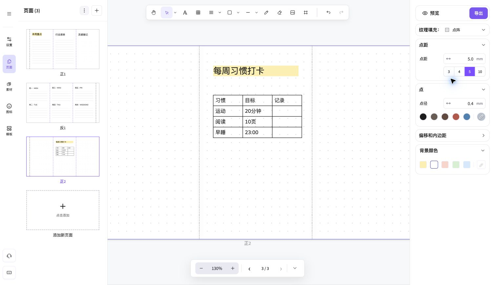Click the 预览 preview button
The width and height of the screenshot is (495, 285).
pos(431,13)
